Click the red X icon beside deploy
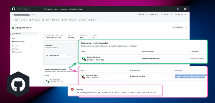 point(72,89)
